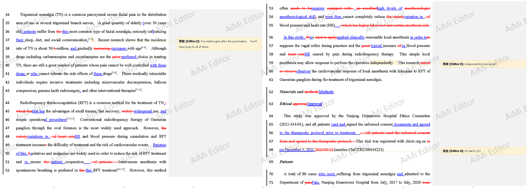Click the inserted word "increases" on line 38
The width and height of the screenshot is (527, 188).
119,48
